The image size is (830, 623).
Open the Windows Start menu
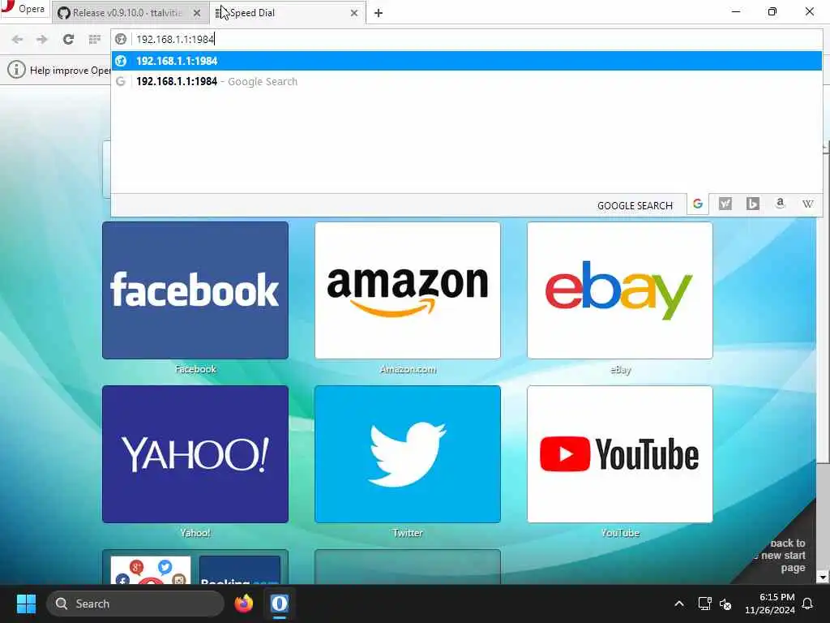[26, 604]
